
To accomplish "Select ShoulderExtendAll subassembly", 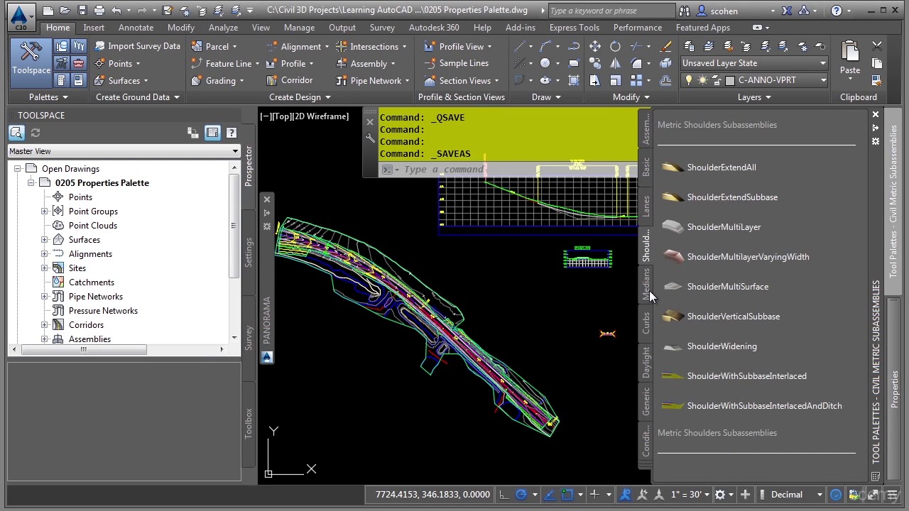I will click(722, 167).
